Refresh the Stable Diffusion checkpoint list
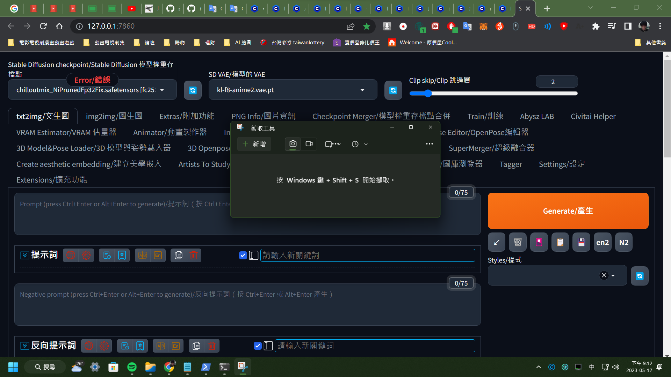671x377 pixels. 193,90
